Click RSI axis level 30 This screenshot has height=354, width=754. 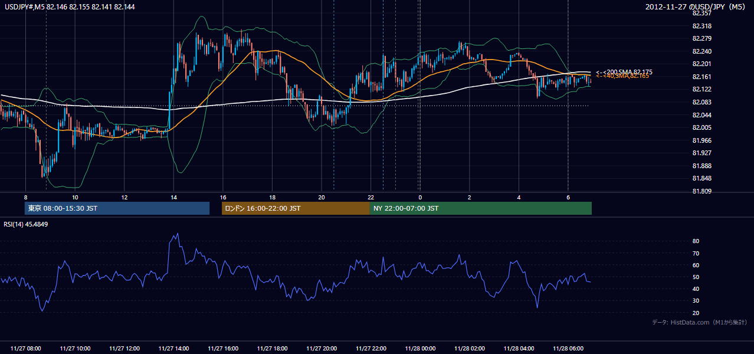[696, 300]
